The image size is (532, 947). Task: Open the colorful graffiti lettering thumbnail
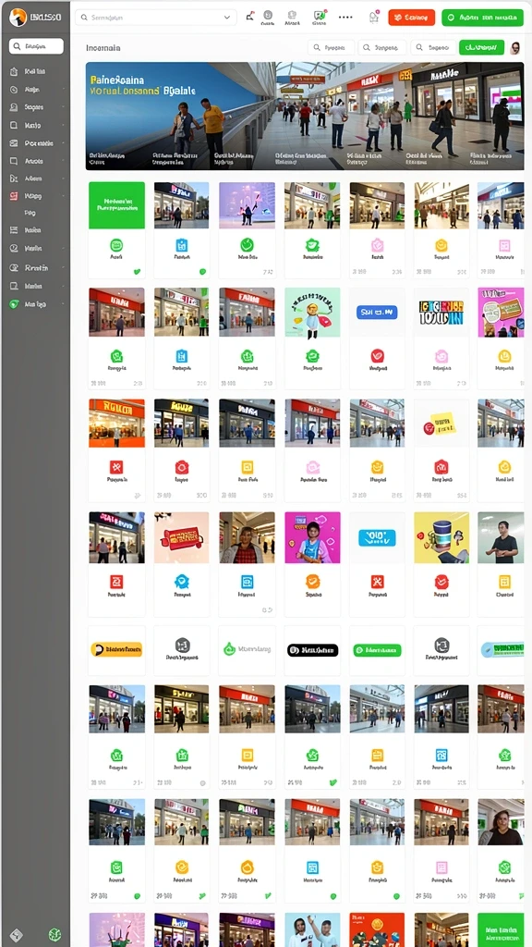[x=441, y=313]
